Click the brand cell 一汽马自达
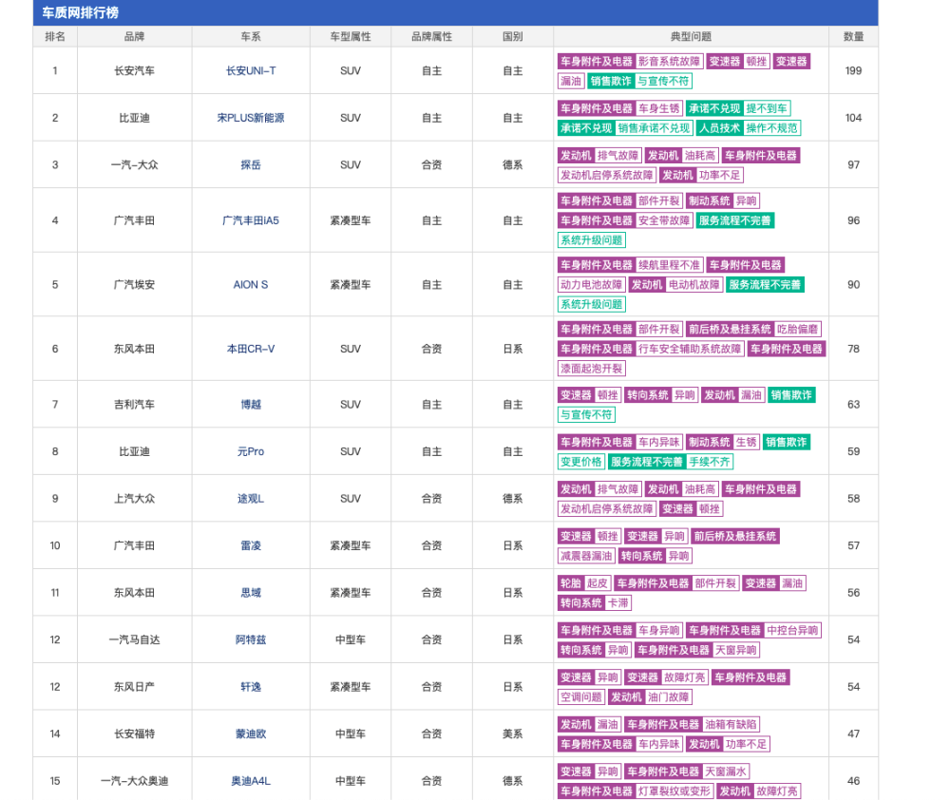The height and width of the screenshot is (800, 950). tap(135, 640)
